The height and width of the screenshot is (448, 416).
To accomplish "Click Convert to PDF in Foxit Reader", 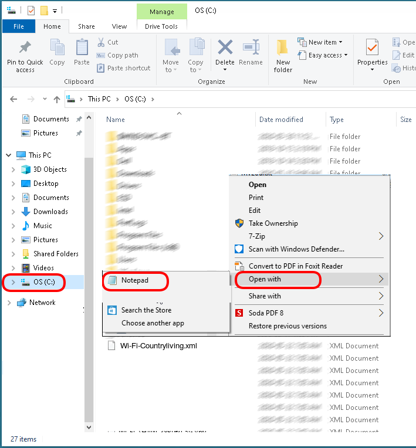I will click(x=309, y=266).
